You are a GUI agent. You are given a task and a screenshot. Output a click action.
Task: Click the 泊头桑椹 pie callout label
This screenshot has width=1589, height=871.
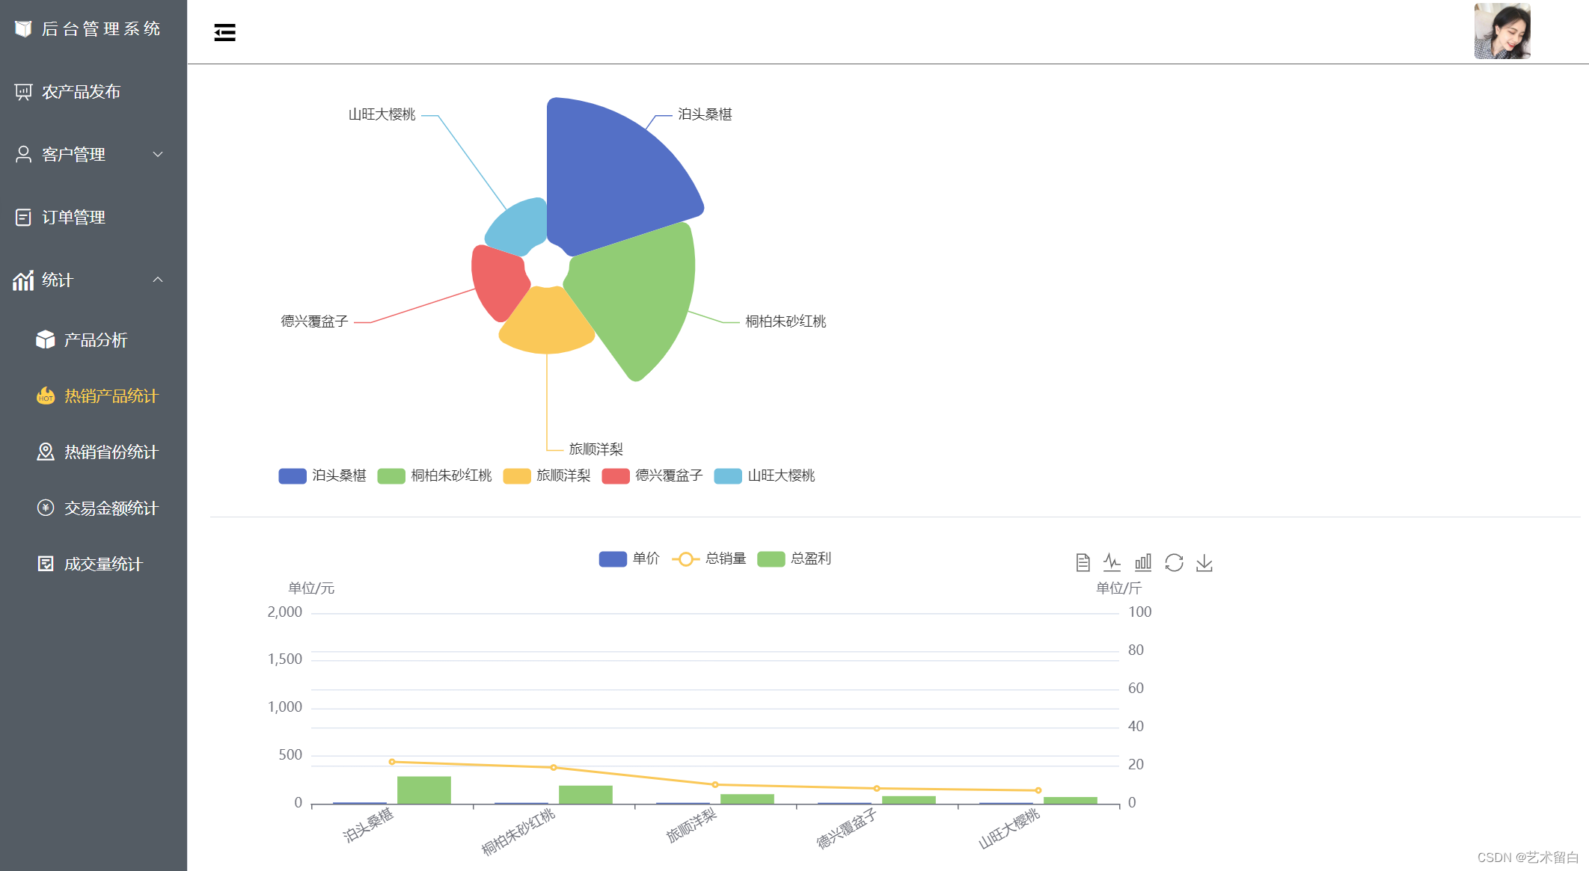705,114
